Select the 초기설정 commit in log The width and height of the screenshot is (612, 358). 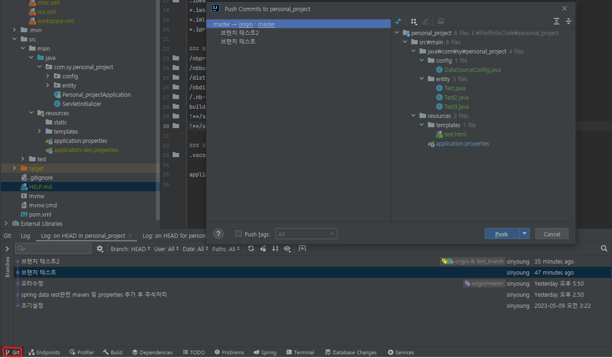[x=32, y=305]
